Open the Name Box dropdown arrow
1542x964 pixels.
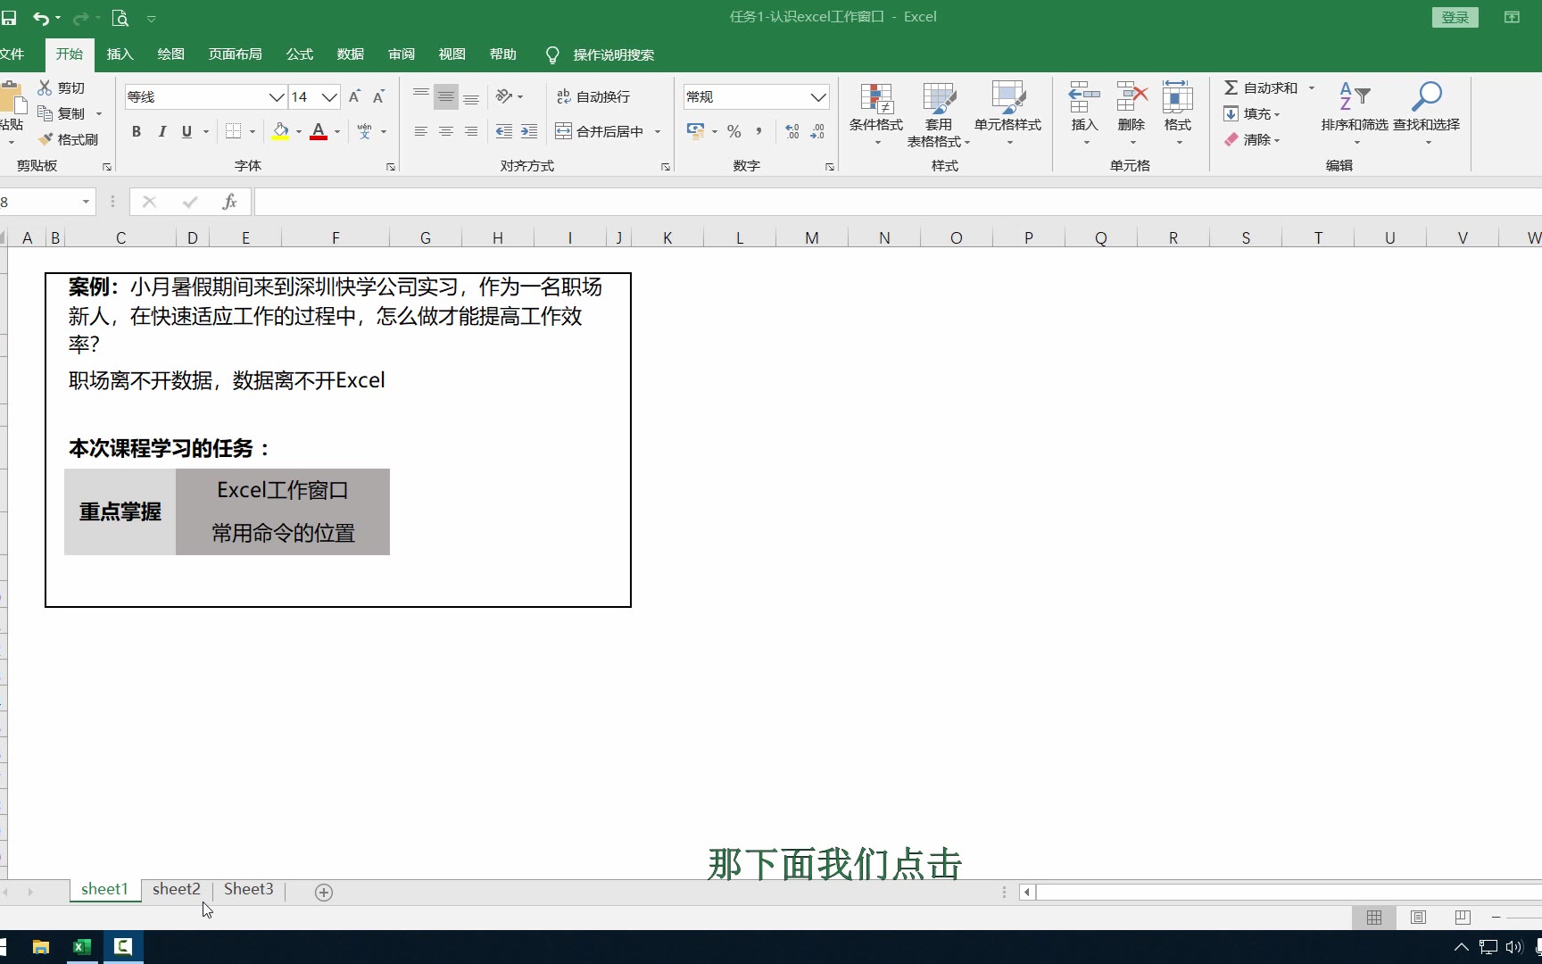[86, 202]
